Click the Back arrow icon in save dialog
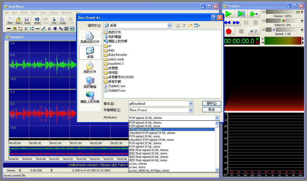This screenshot has width=307, height=181. click(x=177, y=26)
